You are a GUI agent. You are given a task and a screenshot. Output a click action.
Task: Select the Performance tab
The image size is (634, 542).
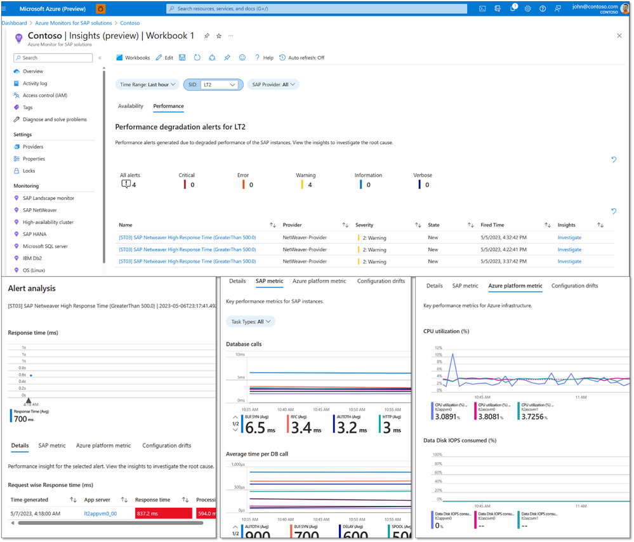pyautogui.click(x=168, y=106)
